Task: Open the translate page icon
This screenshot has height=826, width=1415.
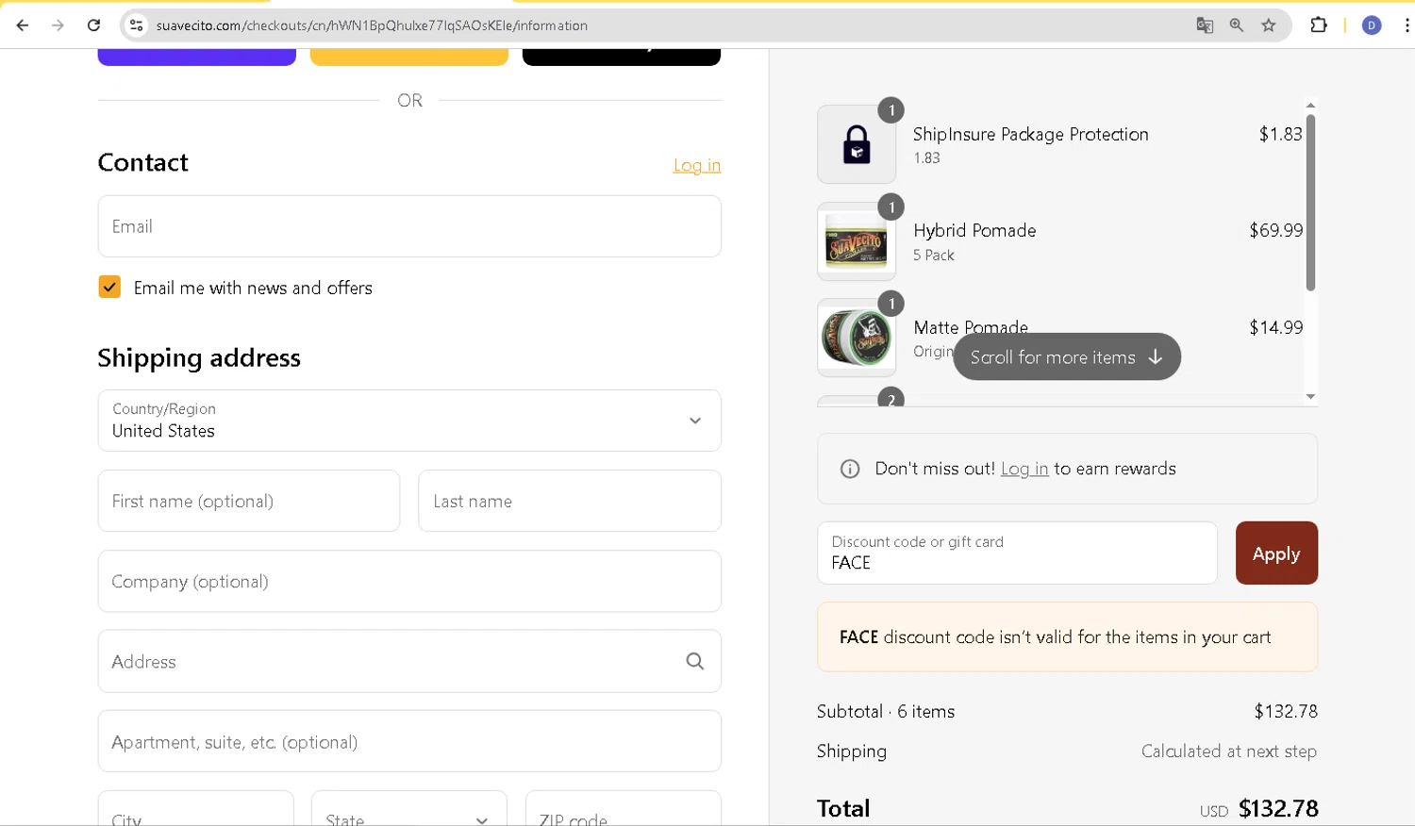Action: coord(1205,25)
